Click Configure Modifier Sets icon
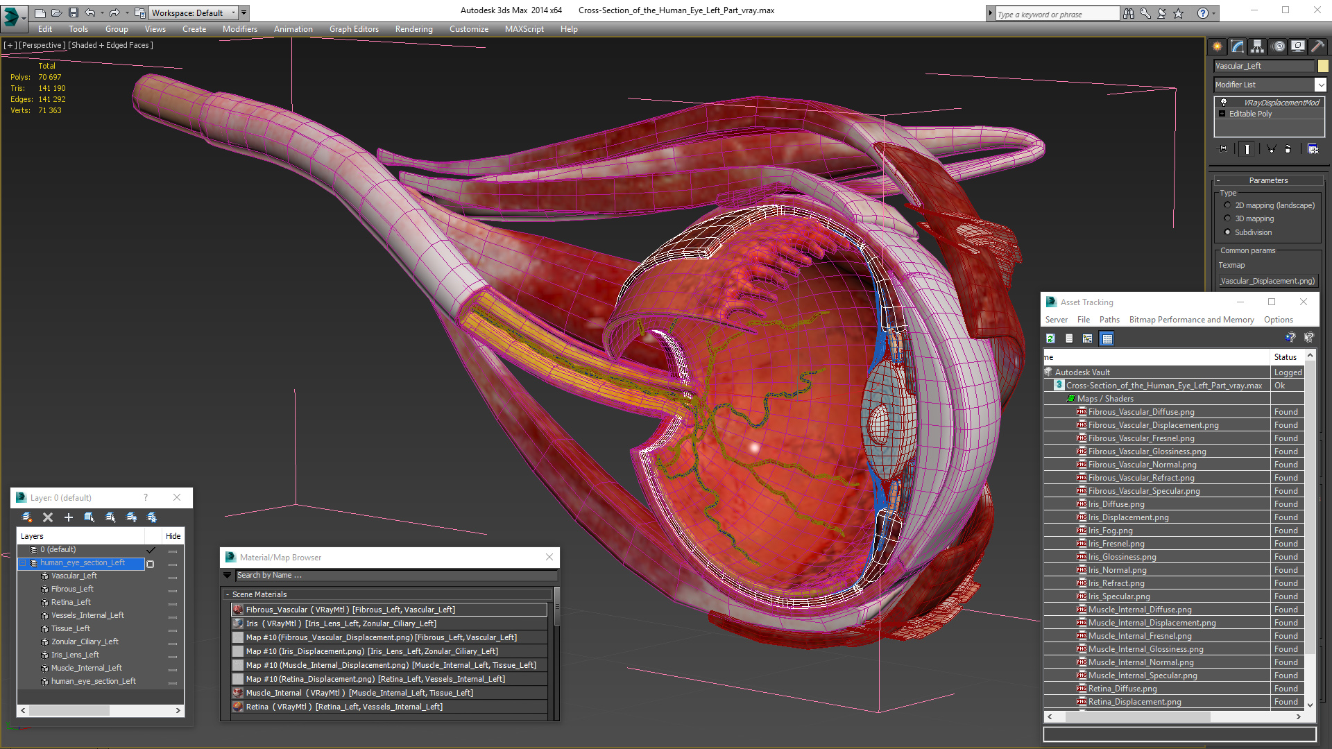Screen dimensions: 1332x749 pyautogui.click(x=1313, y=148)
